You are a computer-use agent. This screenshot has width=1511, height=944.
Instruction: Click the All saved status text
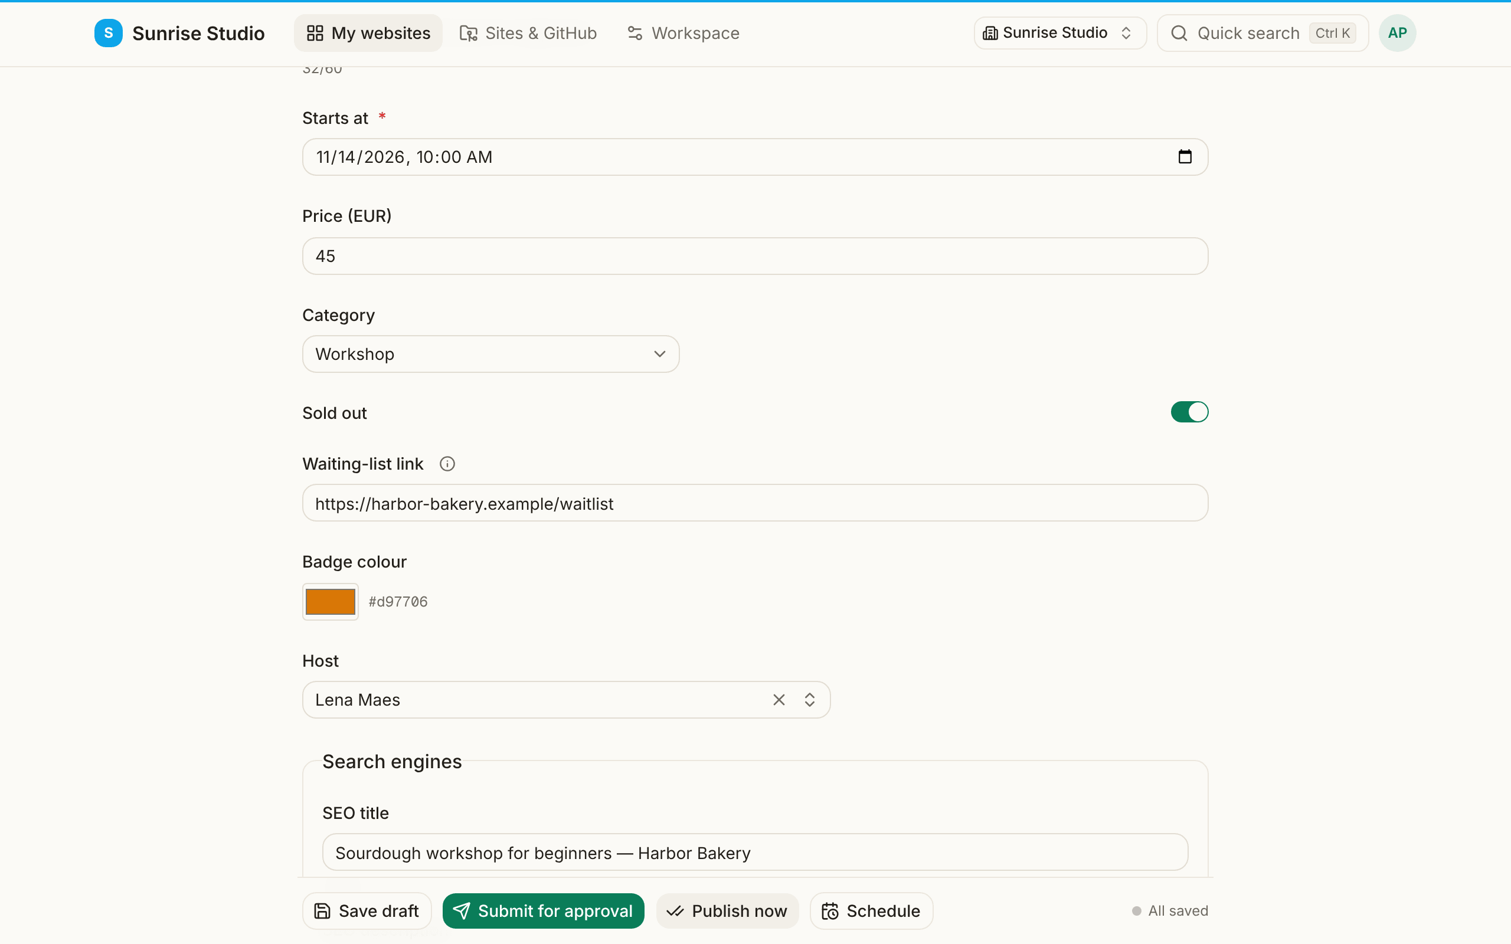1178,911
